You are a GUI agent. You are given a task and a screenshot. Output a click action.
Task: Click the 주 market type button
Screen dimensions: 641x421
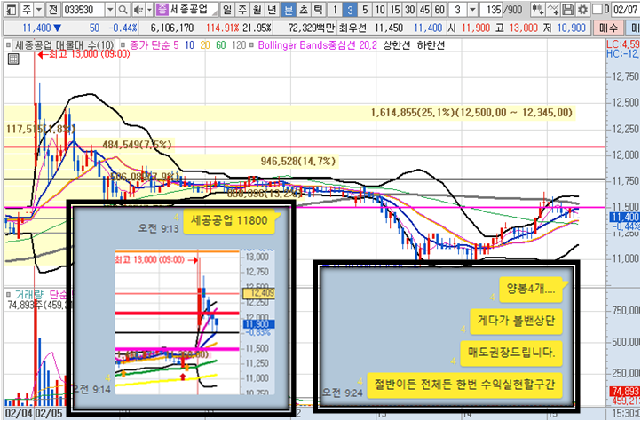click(27, 9)
